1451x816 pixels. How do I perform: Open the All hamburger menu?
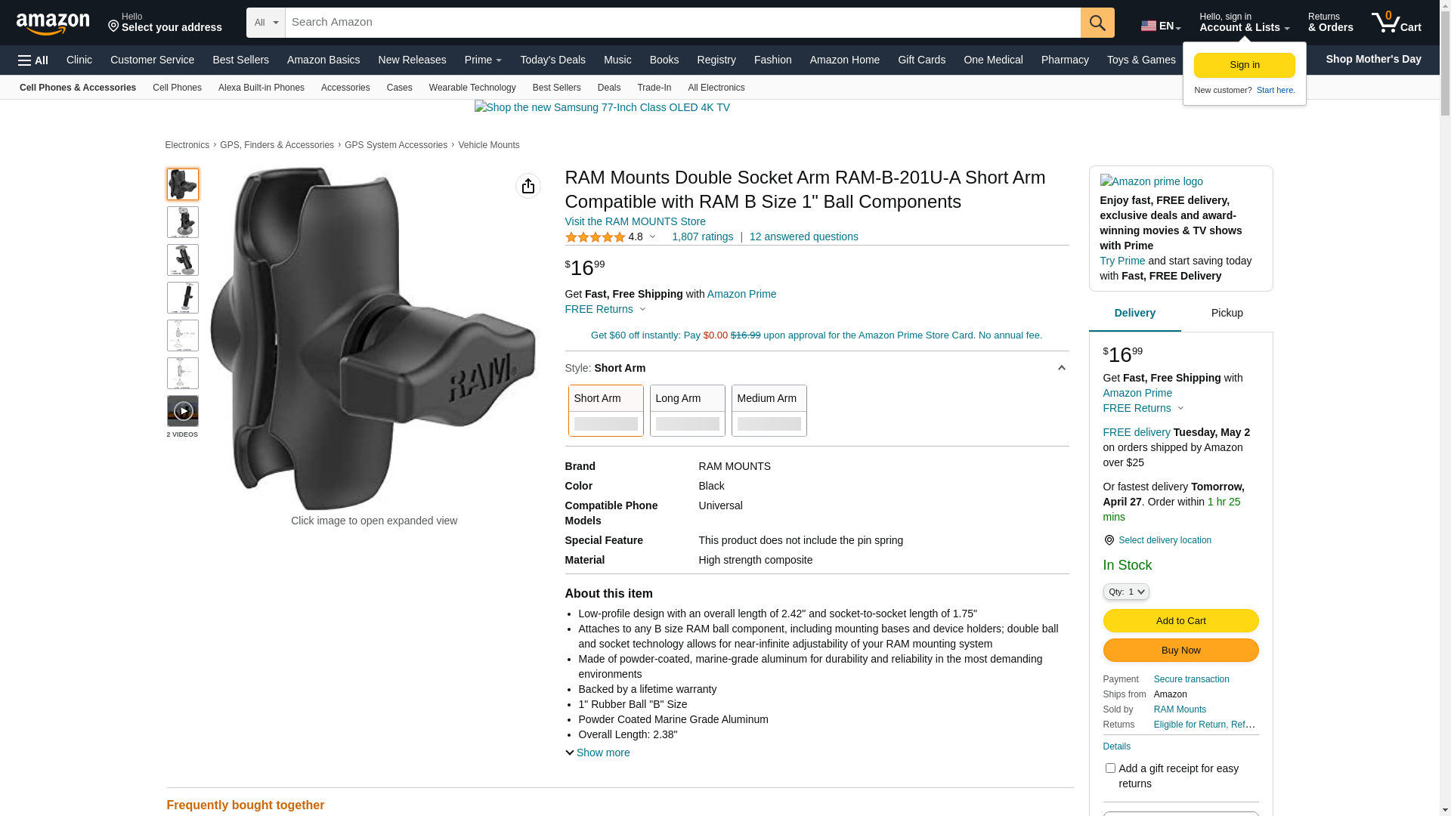pyautogui.click(x=33, y=60)
